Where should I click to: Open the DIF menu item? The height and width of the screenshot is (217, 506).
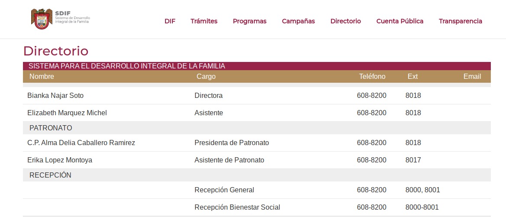[x=170, y=21]
